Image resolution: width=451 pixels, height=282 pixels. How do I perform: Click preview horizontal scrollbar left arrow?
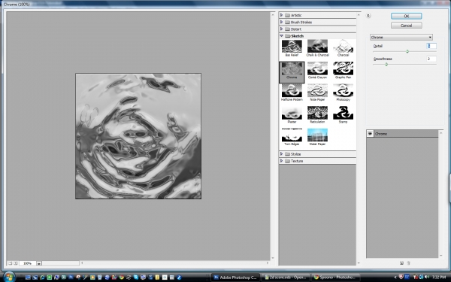tap(82, 262)
